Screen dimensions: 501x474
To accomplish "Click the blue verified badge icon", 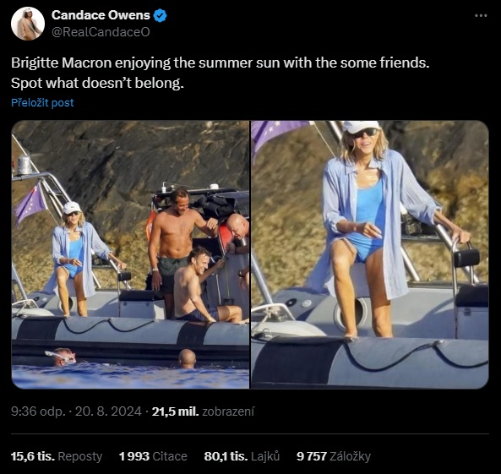I will [160, 15].
